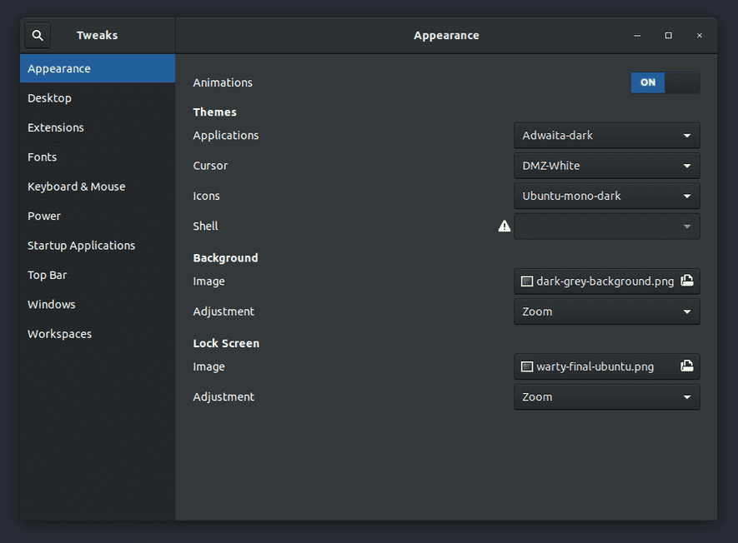Viewport: 738px width, 543px height.
Task: Click the dark-grey-background.png image thumbnail icon
Action: tap(527, 281)
